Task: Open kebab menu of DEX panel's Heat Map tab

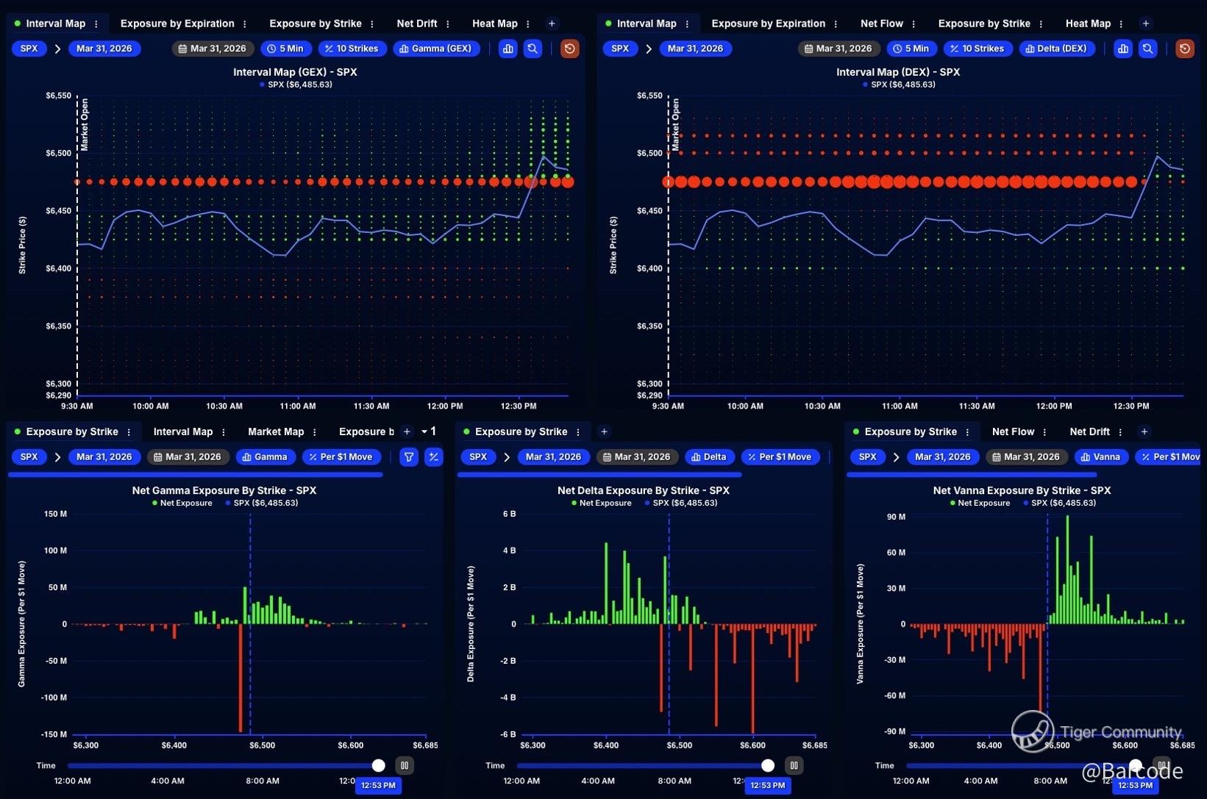Action: 1121,24
